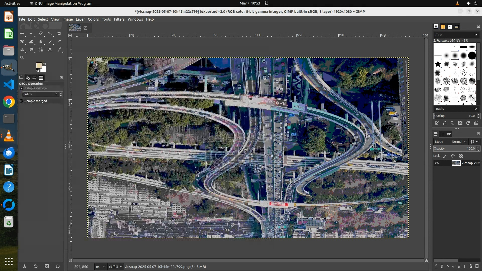Select the Crop tool
482x271 pixels.
coord(59,34)
